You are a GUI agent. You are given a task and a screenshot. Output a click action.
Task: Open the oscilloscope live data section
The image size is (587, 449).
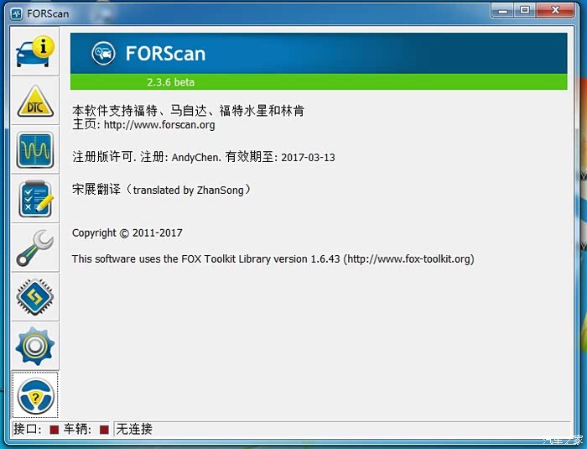(35, 150)
